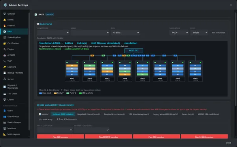Open the All disks dropdown

pyautogui.click(x=125, y=33)
